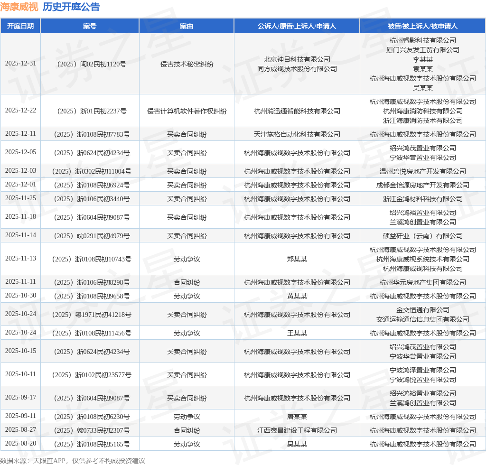Click defendant 杭州海康消防科技有限公司
This screenshot has height=465, width=486.
pos(422,111)
